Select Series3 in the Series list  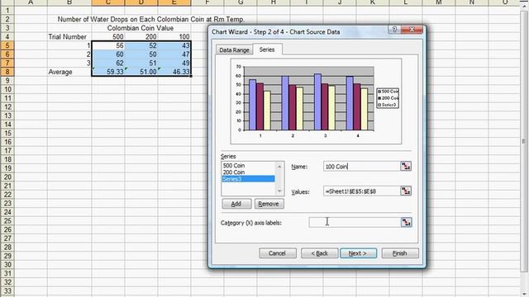point(248,179)
